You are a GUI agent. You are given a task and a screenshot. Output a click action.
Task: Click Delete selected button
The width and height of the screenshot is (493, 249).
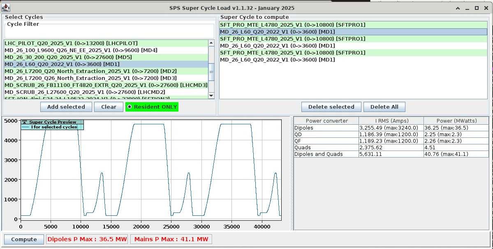[x=331, y=107]
